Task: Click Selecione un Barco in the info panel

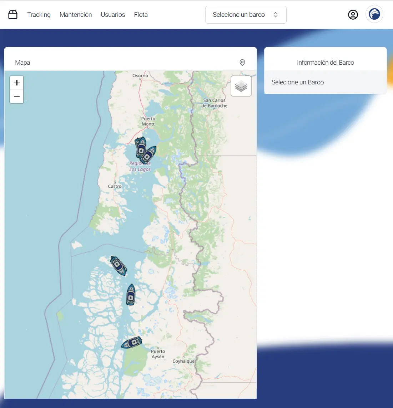Action: pyautogui.click(x=297, y=82)
